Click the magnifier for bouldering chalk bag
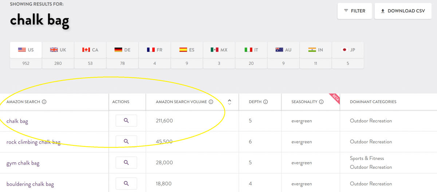This screenshot has height=192, width=437. pos(126,183)
